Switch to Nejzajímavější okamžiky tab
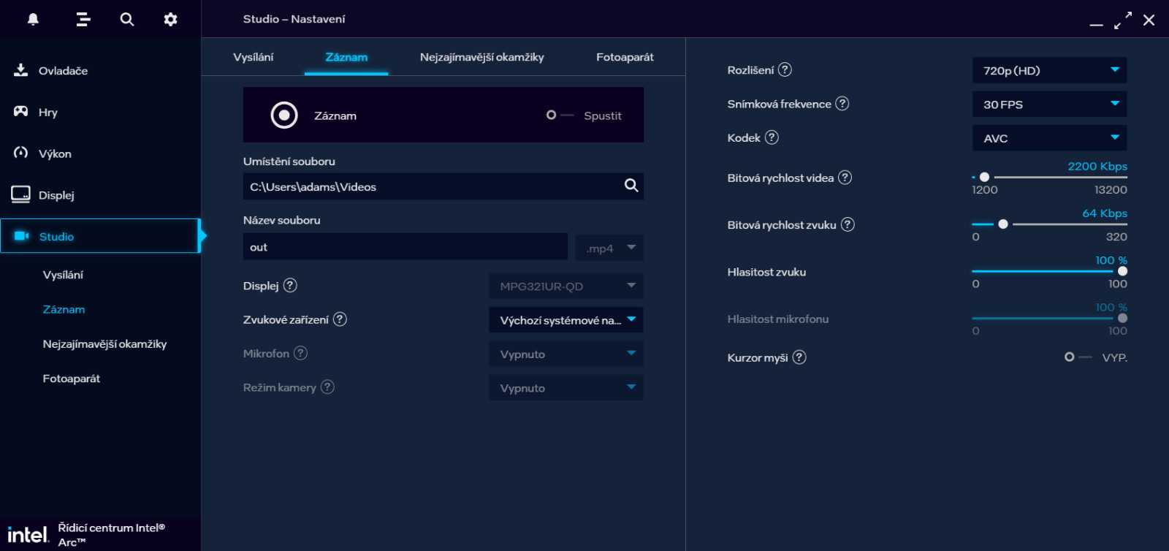This screenshot has height=551, width=1169. click(x=482, y=57)
